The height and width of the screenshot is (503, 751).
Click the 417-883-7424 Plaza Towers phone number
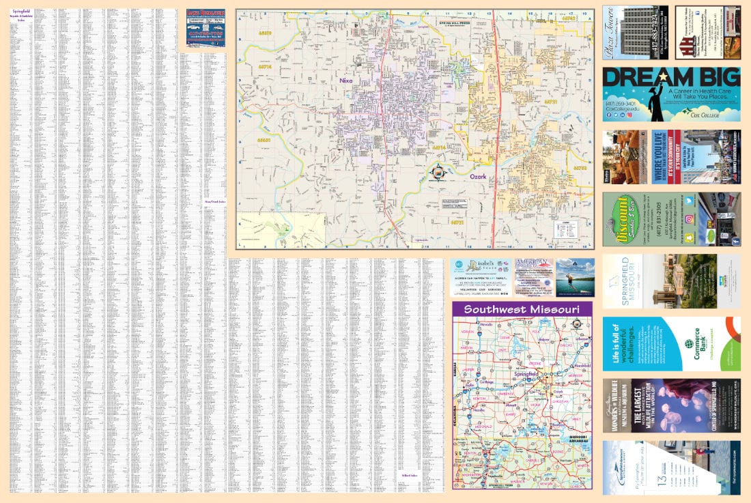(655, 33)
